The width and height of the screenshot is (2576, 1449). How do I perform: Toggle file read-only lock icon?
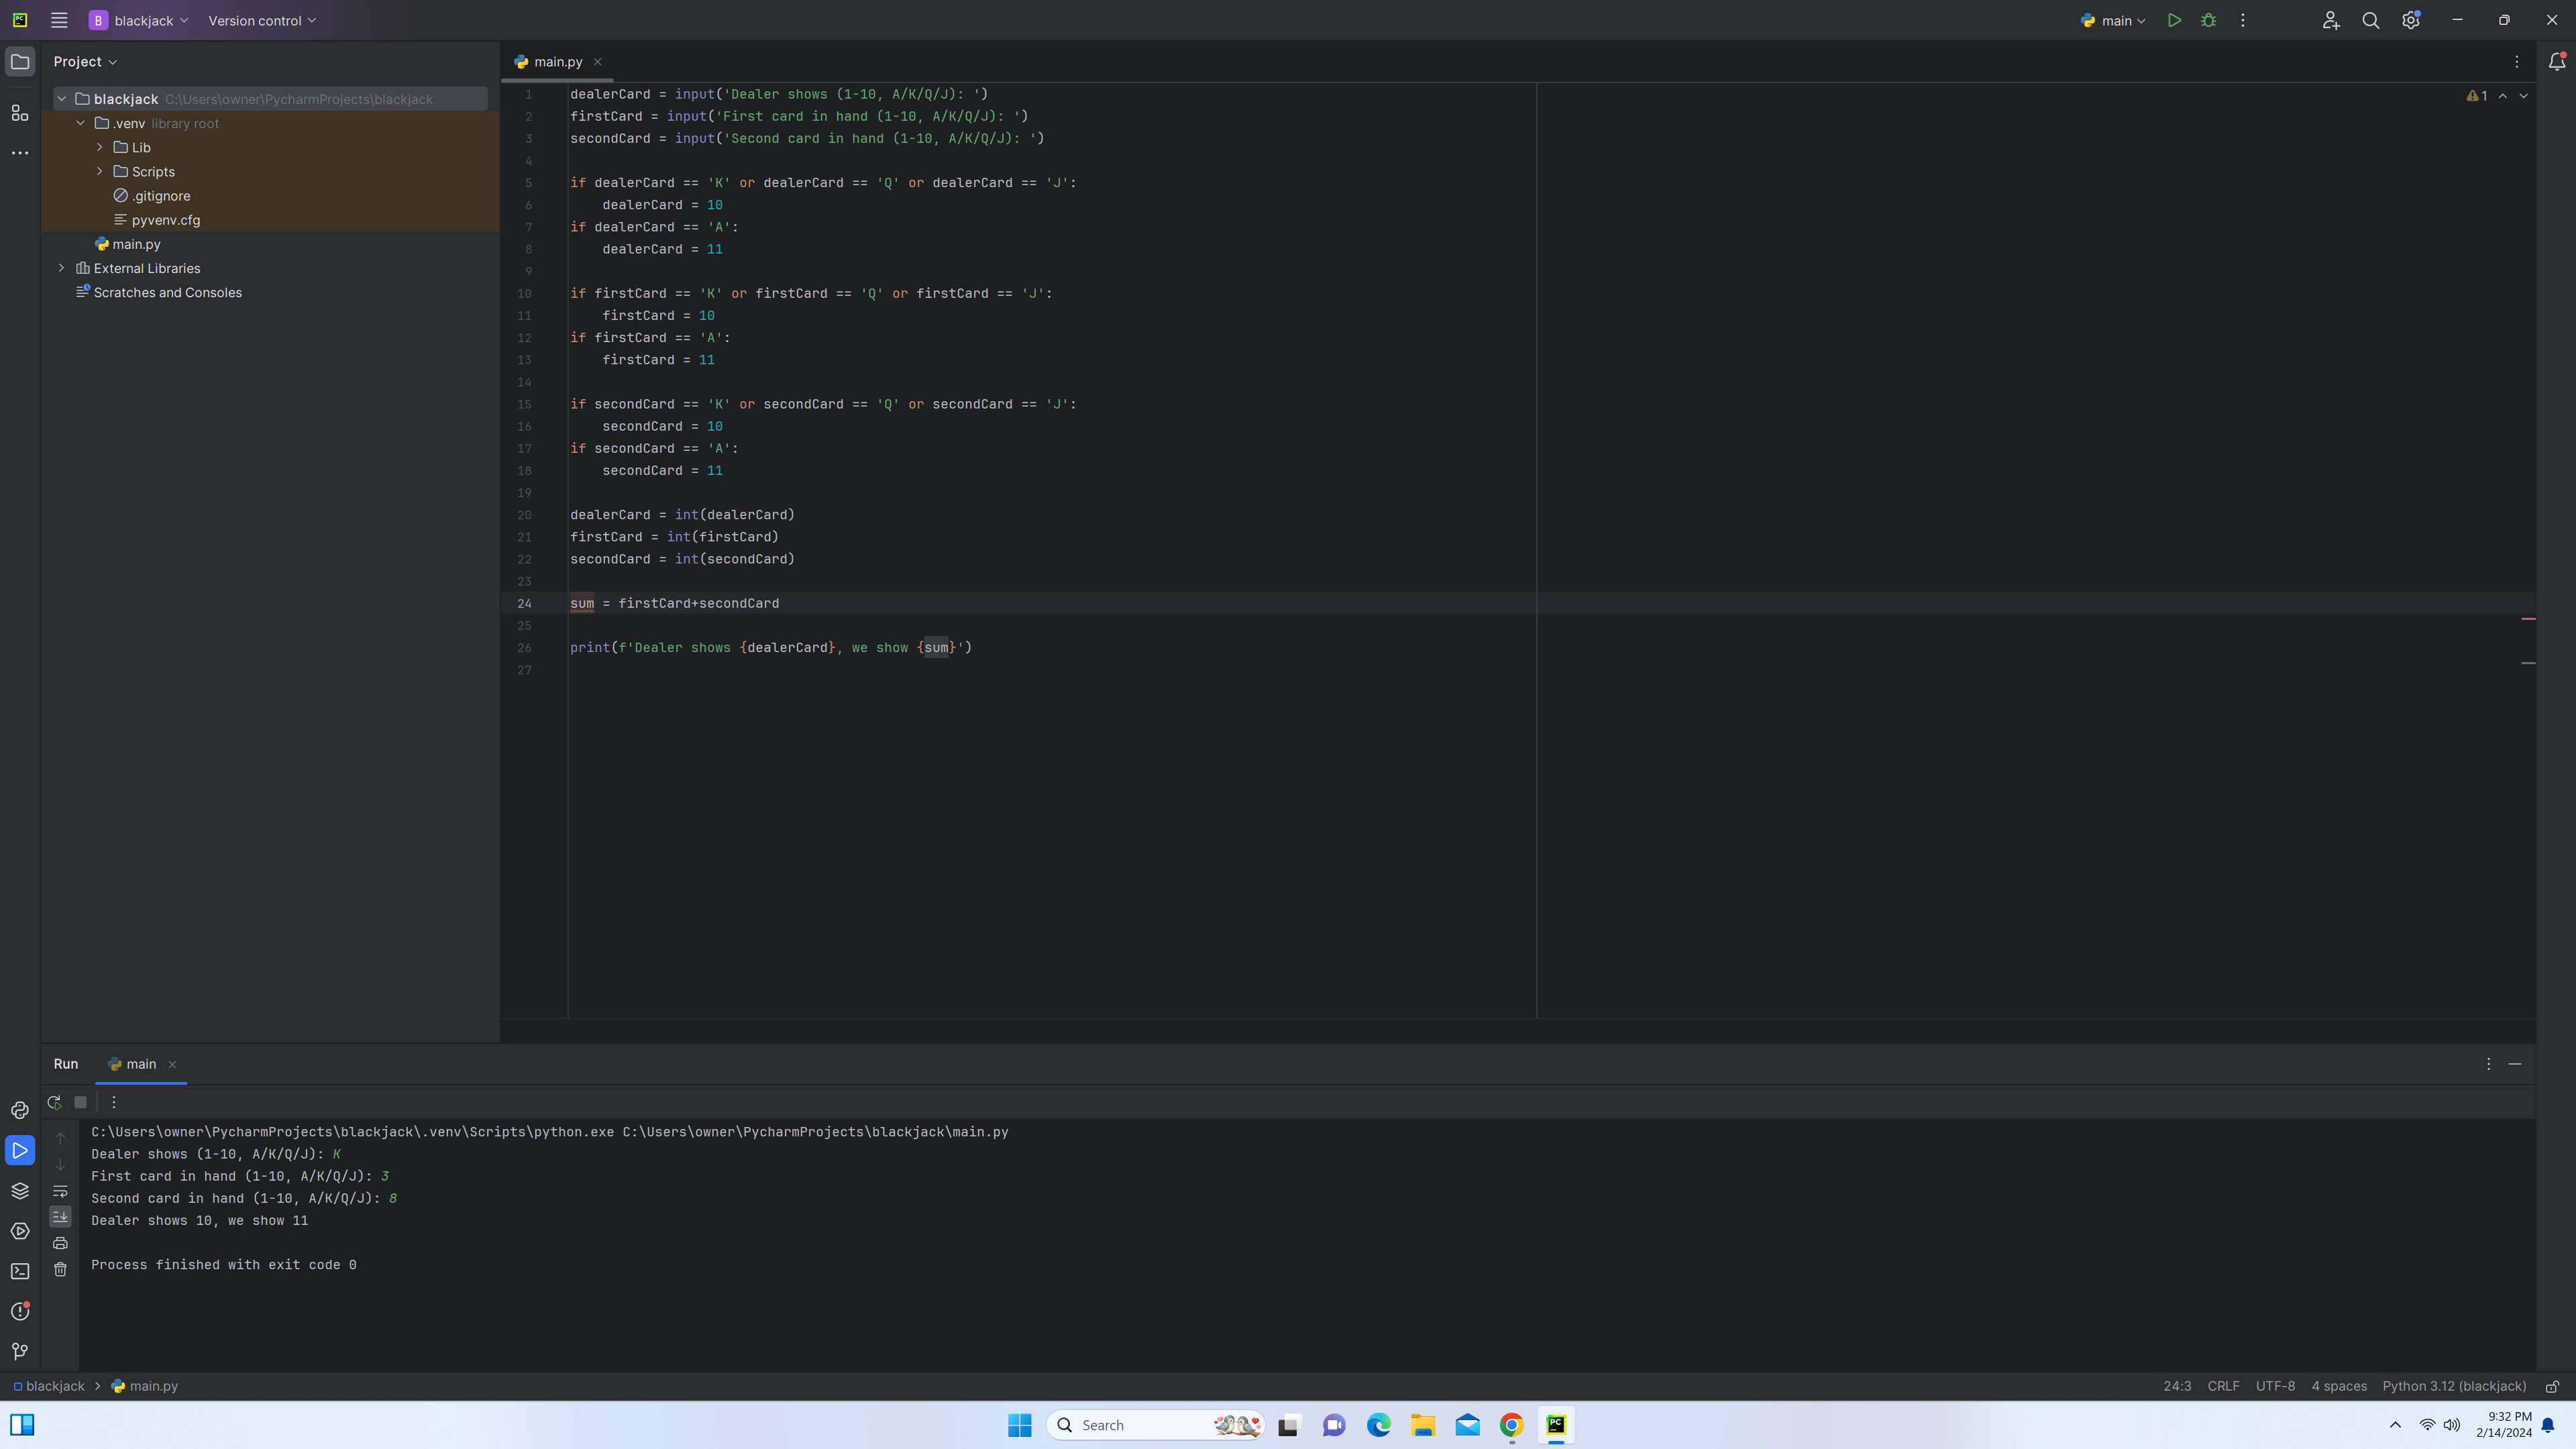pyautogui.click(x=2552, y=1386)
